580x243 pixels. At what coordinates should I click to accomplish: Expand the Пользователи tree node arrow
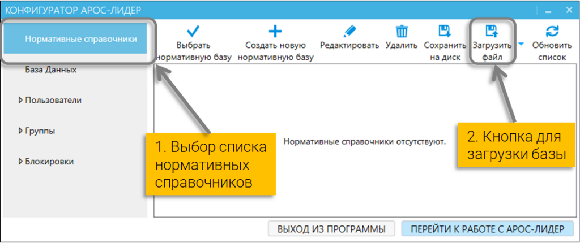tap(20, 100)
